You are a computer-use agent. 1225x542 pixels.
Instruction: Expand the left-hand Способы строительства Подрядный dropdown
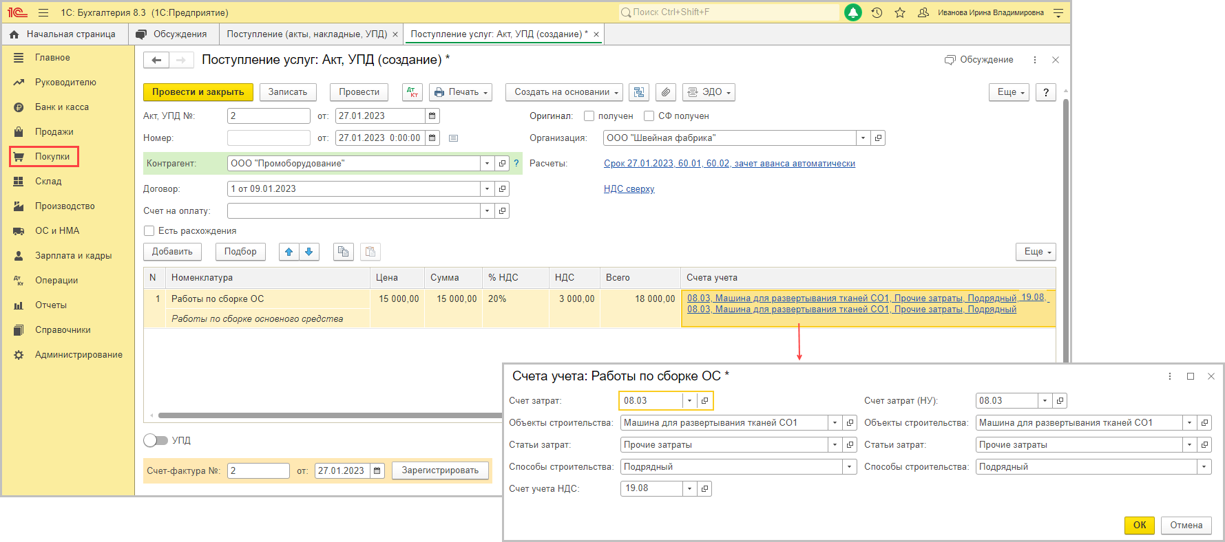click(849, 467)
